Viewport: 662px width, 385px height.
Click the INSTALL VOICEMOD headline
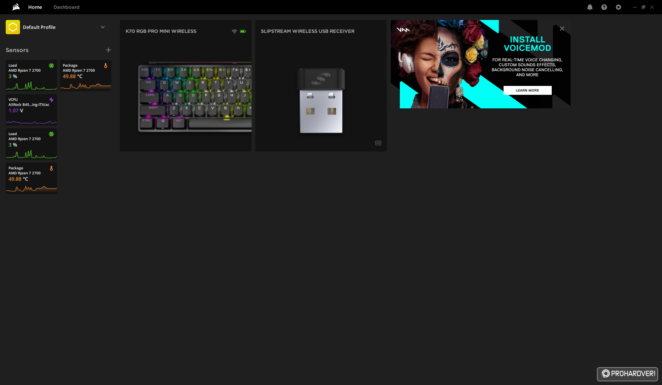pyautogui.click(x=527, y=44)
